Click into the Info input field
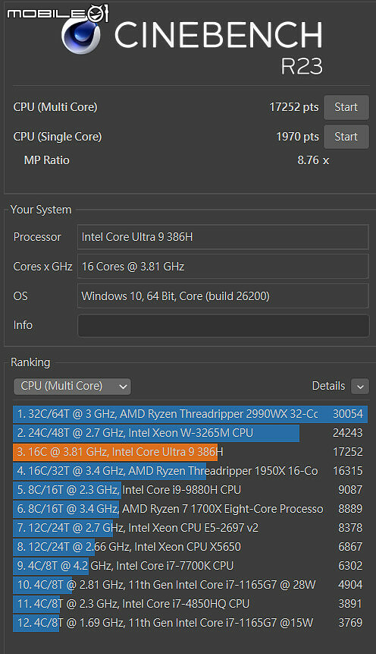This screenshot has height=654, width=376. pyautogui.click(x=223, y=325)
